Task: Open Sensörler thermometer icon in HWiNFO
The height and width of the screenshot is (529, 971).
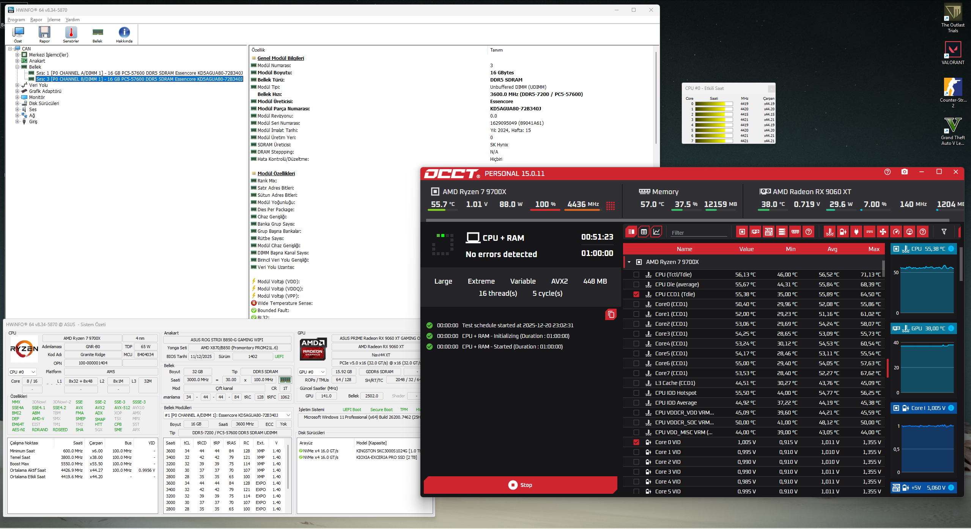Action: pos(71,35)
